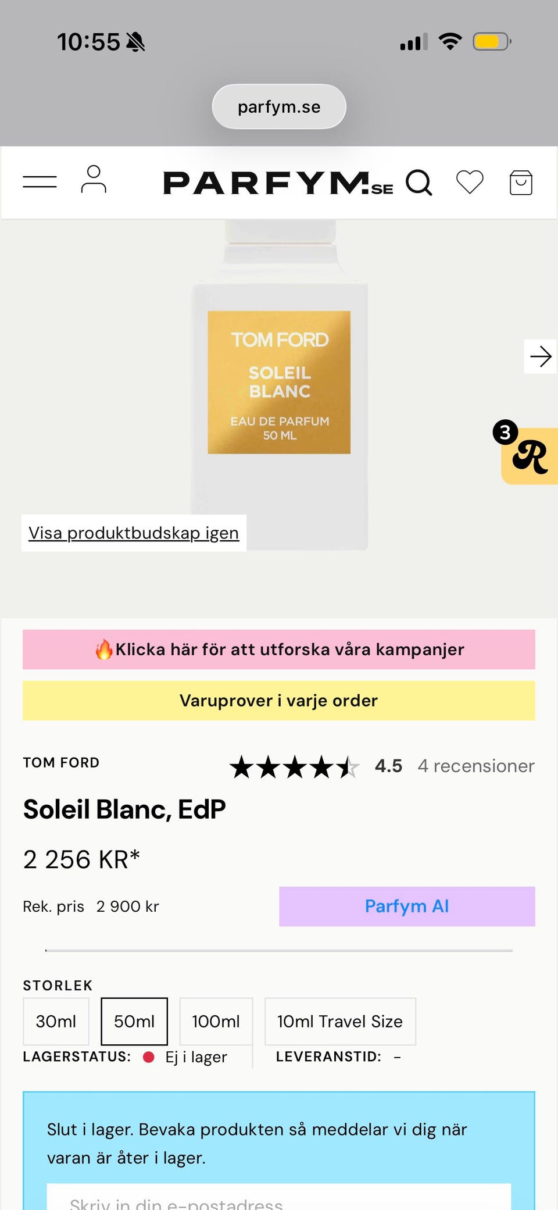Choose the 10ml Travel Size option
Screen dimensions: 558x1210
coord(340,1021)
